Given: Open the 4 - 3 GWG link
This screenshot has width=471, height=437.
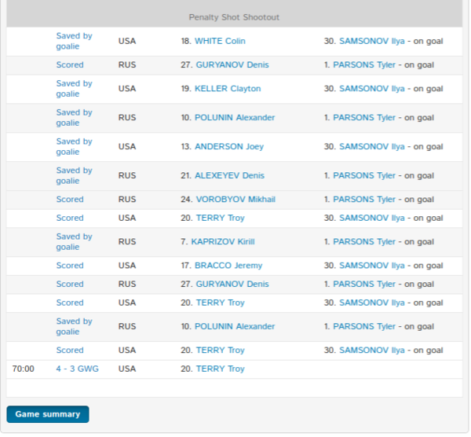Looking at the screenshot, I should [77, 369].
